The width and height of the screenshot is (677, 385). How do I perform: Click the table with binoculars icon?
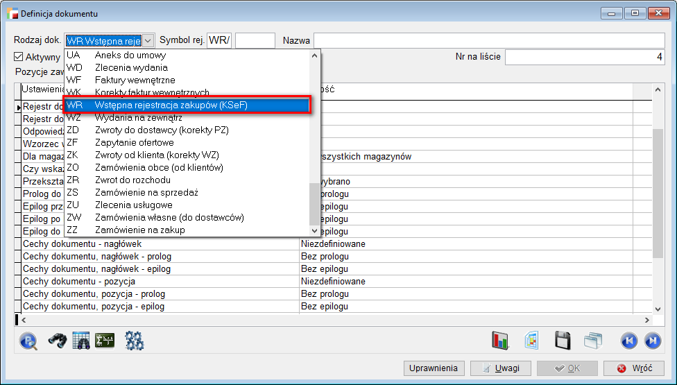click(81, 340)
